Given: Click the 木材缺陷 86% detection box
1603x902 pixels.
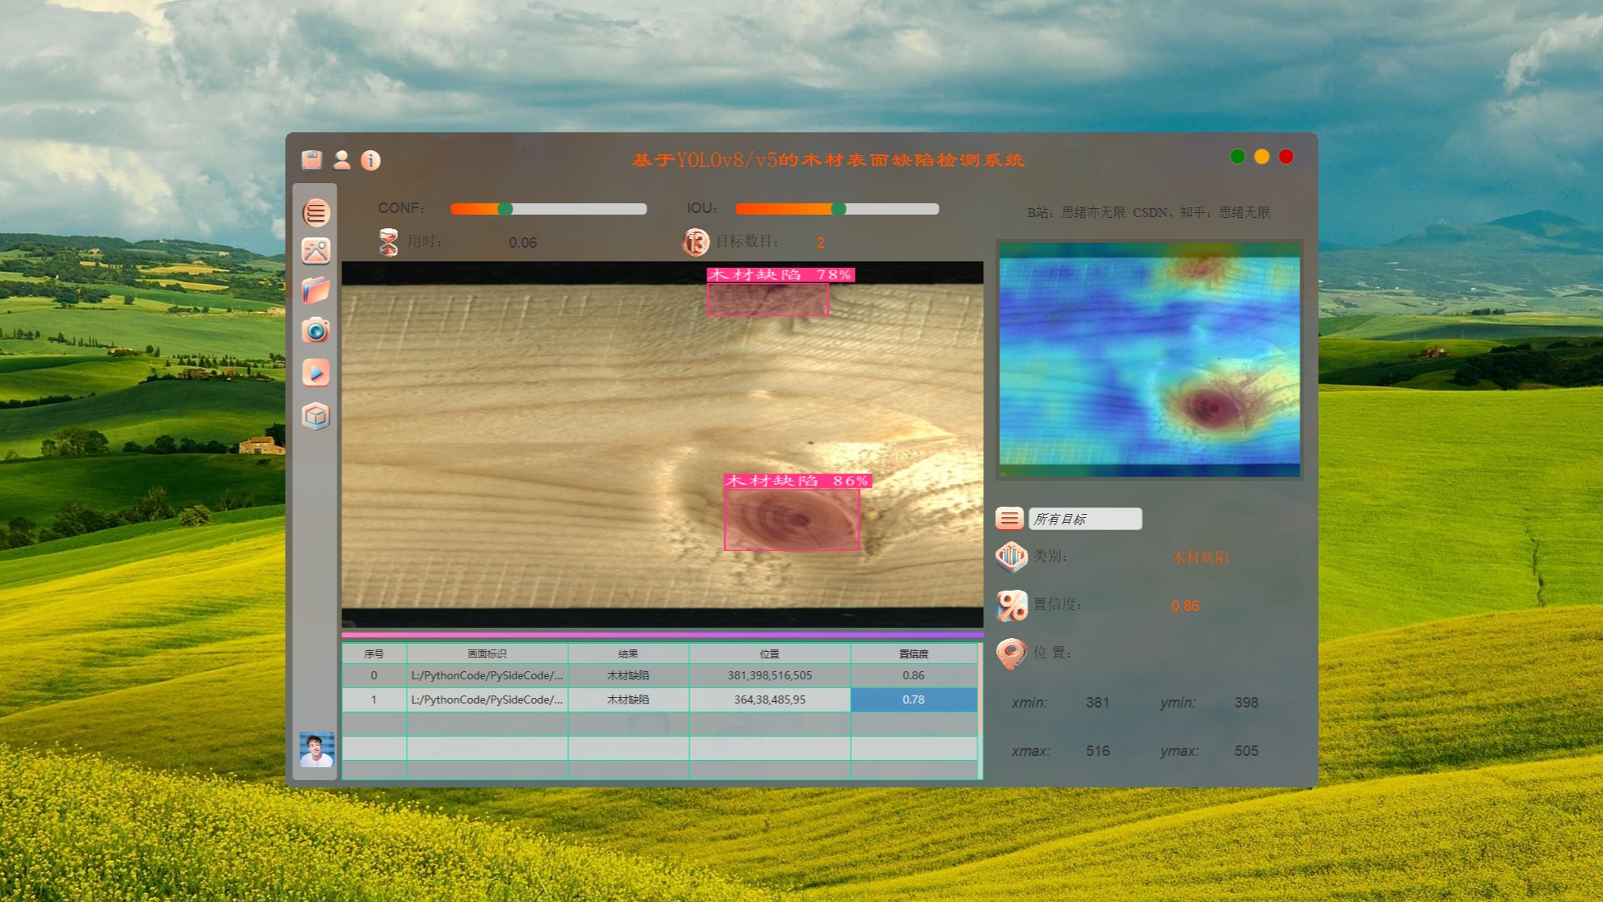Looking at the screenshot, I should tap(792, 520).
